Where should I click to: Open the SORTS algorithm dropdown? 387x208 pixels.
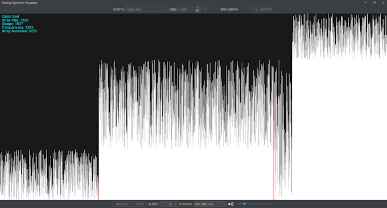(147, 9)
